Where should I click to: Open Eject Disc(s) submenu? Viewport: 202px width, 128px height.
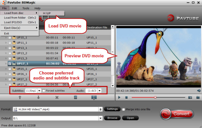[x=19, y=28]
